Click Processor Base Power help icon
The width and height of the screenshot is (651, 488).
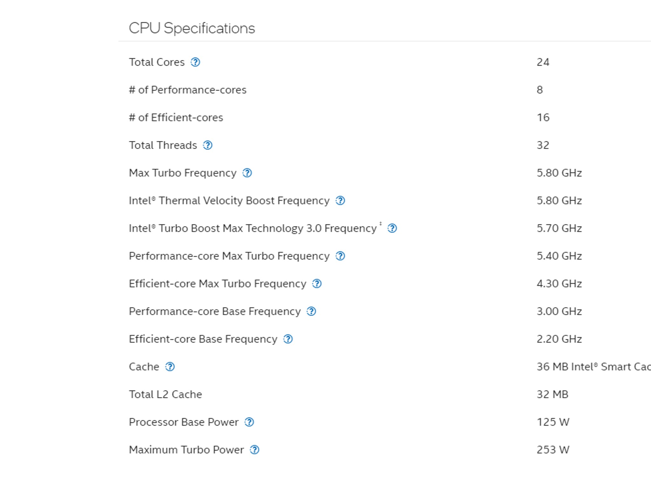pyautogui.click(x=249, y=422)
